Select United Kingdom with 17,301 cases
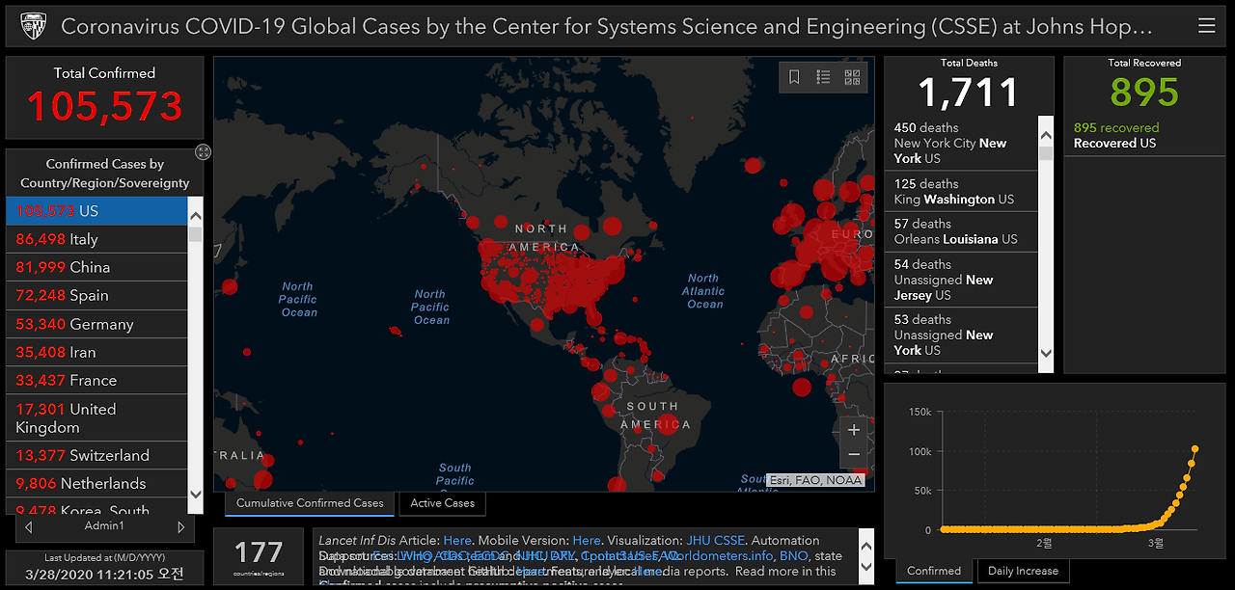This screenshot has width=1235, height=590. [x=96, y=418]
